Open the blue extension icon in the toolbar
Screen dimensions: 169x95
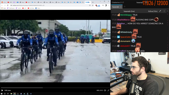click(x=99, y=6)
